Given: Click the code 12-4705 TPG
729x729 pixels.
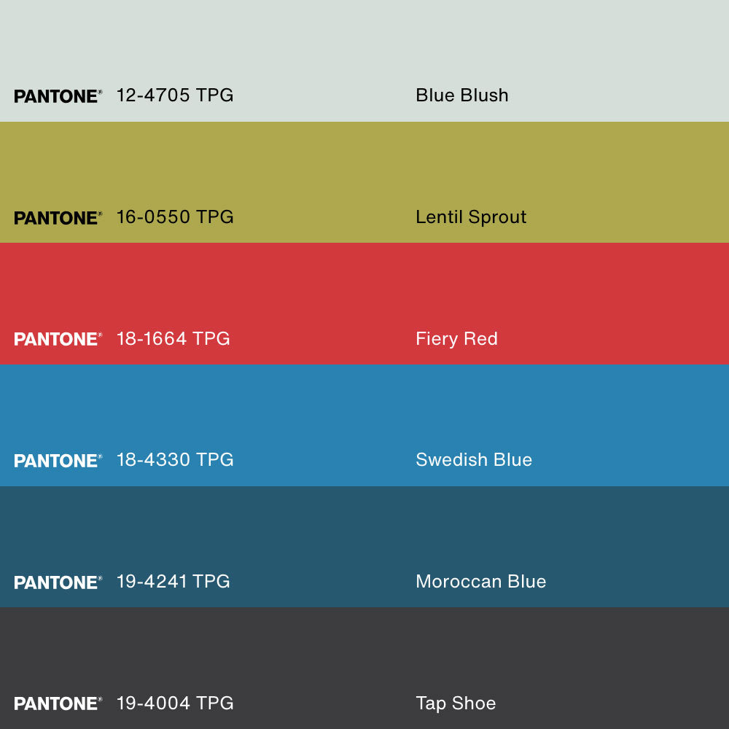Looking at the screenshot, I should coord(175,95).
